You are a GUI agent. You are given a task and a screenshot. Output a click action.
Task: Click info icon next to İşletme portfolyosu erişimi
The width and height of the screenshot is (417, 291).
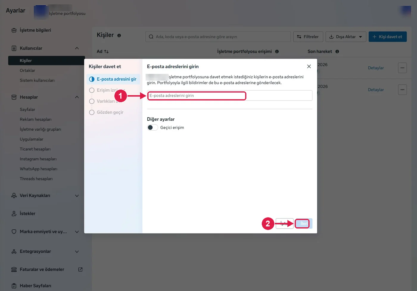(277, 51)
